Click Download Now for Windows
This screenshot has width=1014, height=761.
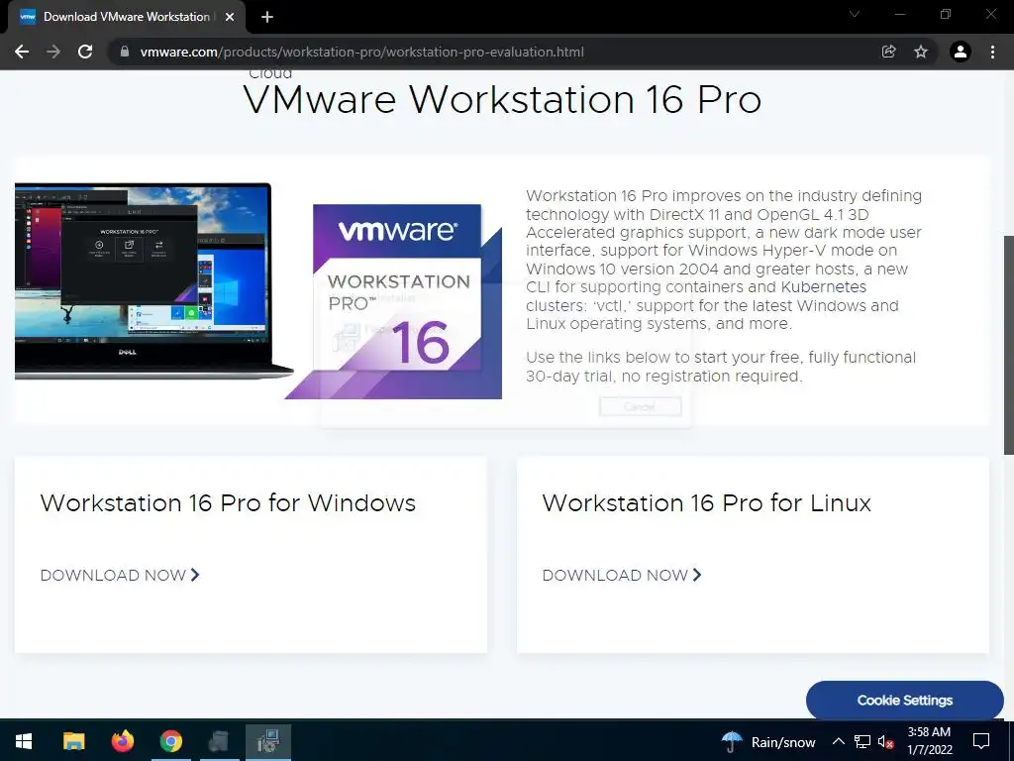click(120, 576)
